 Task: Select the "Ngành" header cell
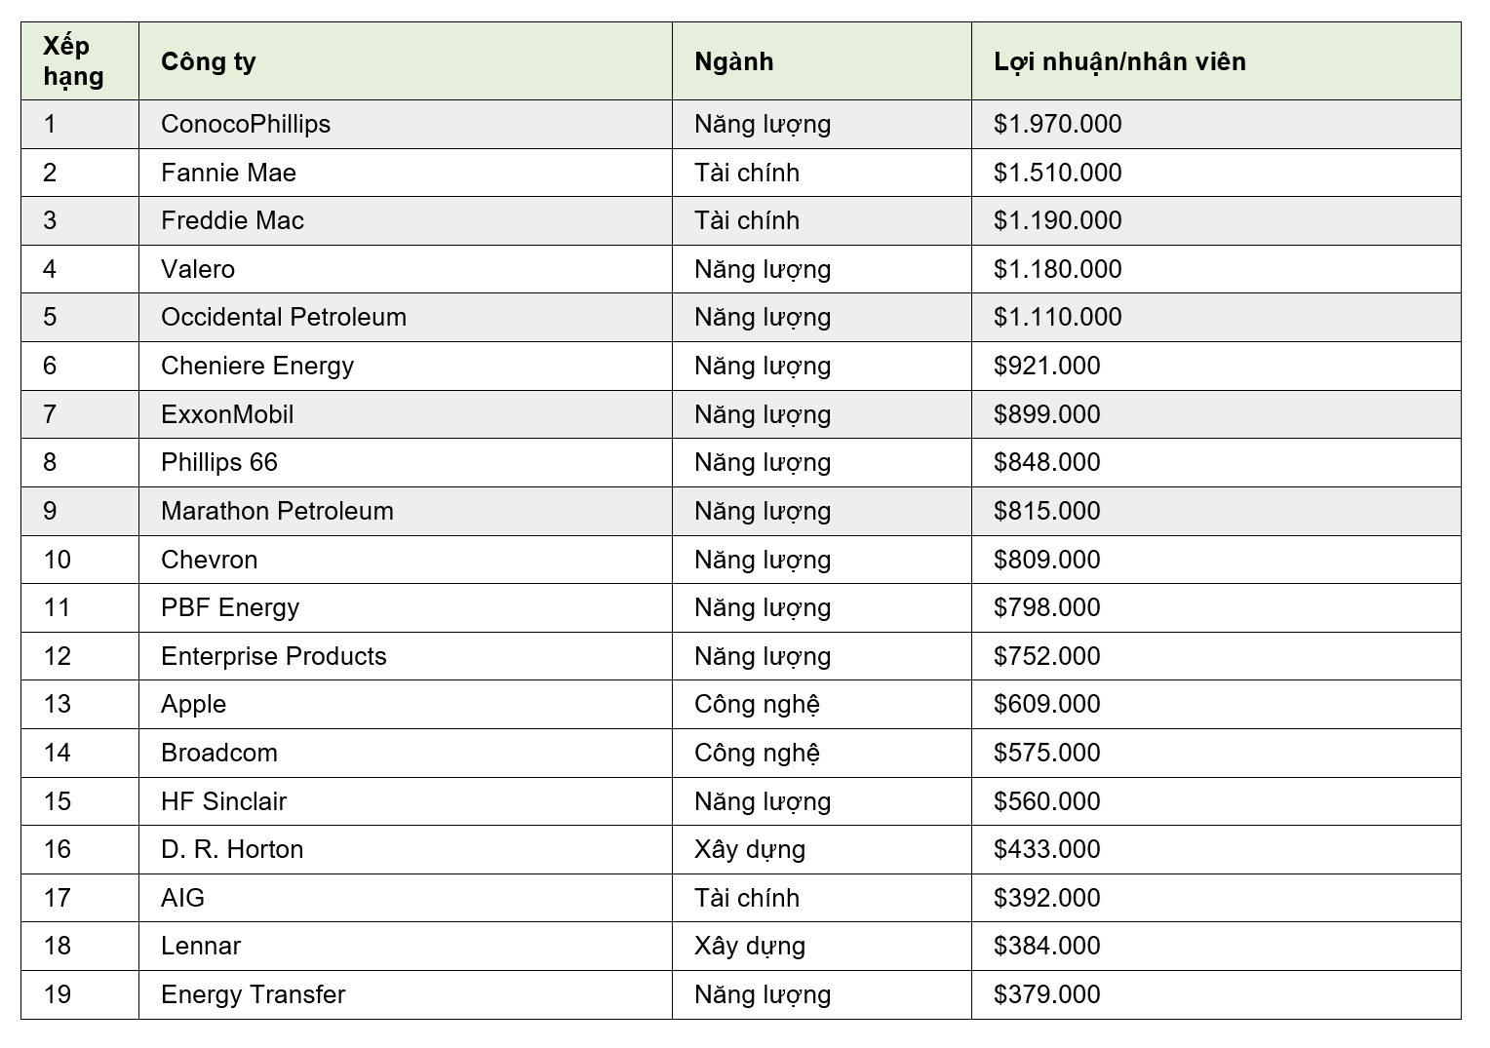click(x=733, y=61)
